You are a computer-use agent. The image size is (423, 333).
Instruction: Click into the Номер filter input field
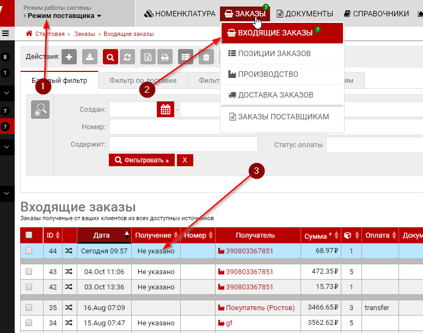click(183, 127)
